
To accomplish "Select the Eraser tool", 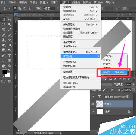I will (x=3, y=45).
